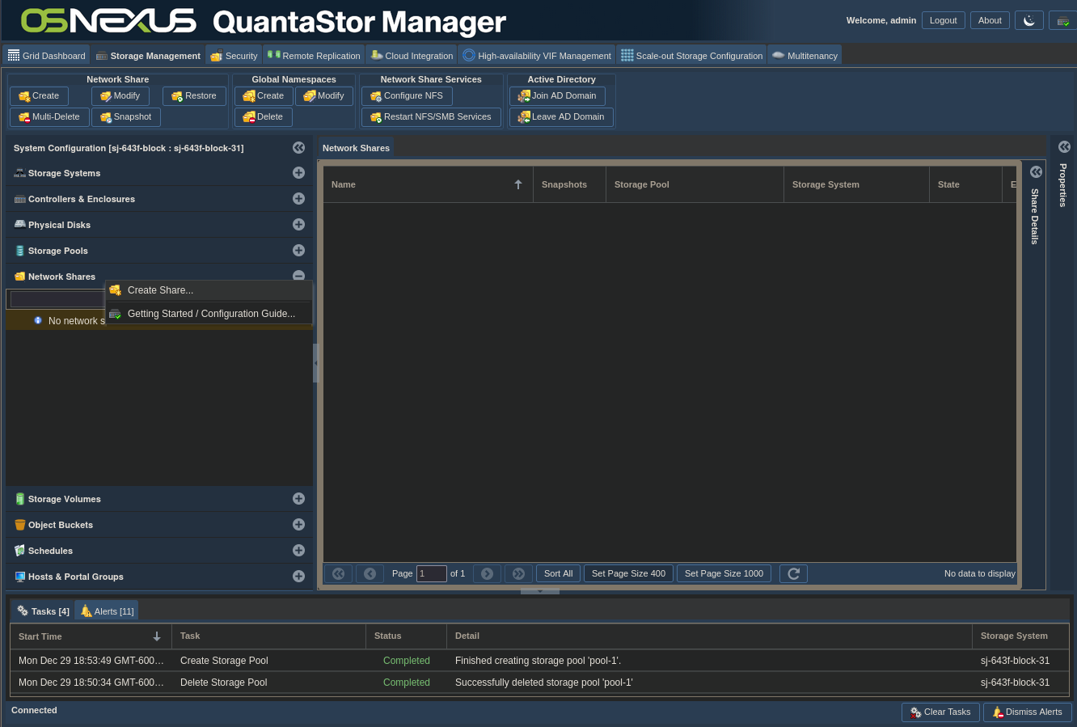Image resolution: width=1077 pixels, height=727 pixels.
Task: Click the page number input field
Action: pos(431,573)
